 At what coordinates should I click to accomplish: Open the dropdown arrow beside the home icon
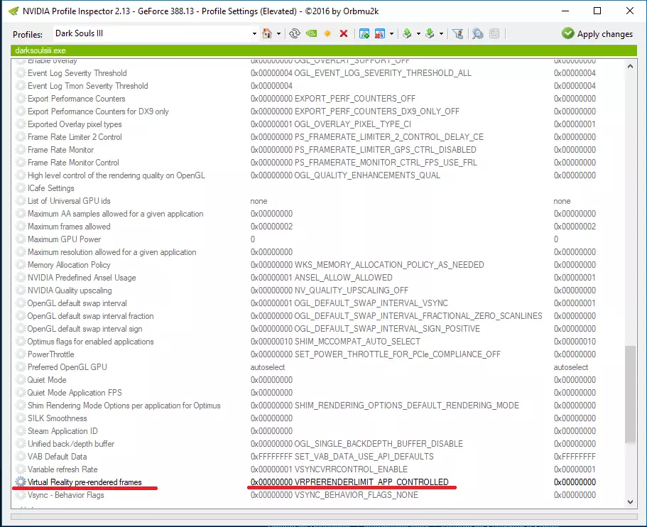278,34
